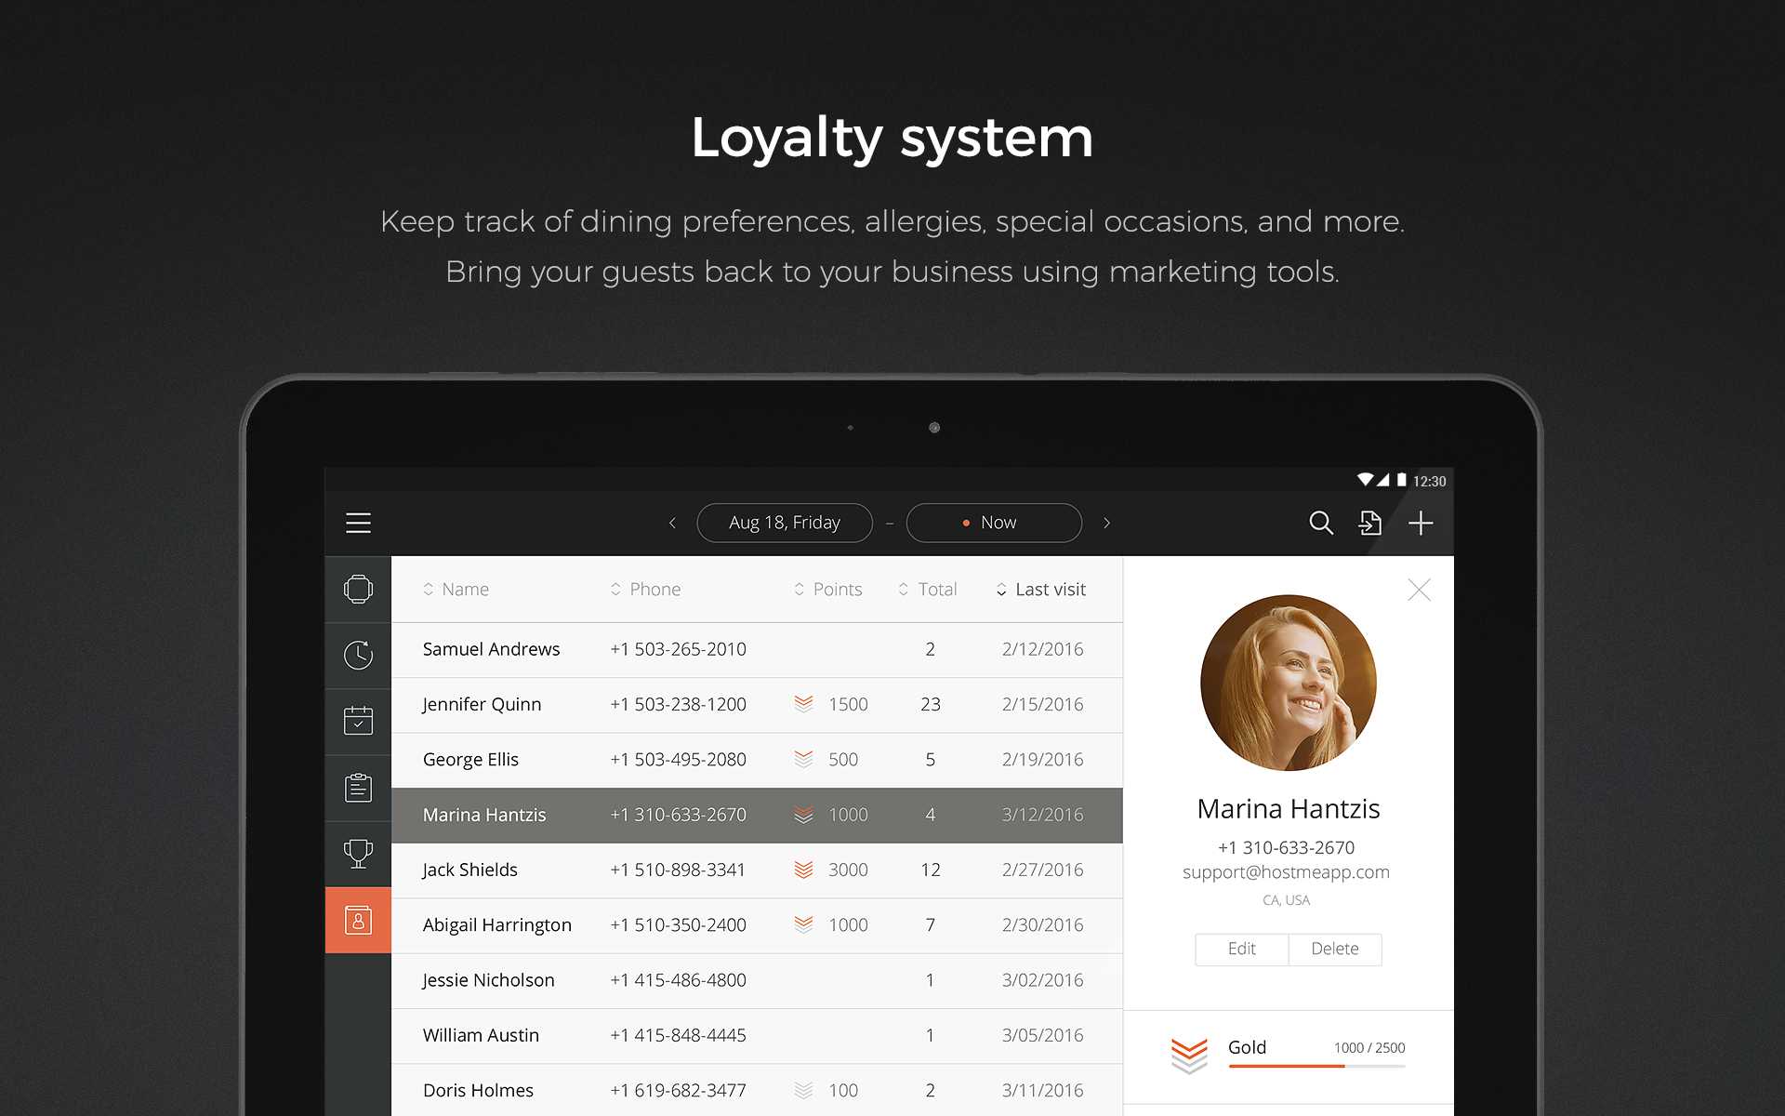Open the Aug 18, Friday date selector

click(x=784, y=522)
